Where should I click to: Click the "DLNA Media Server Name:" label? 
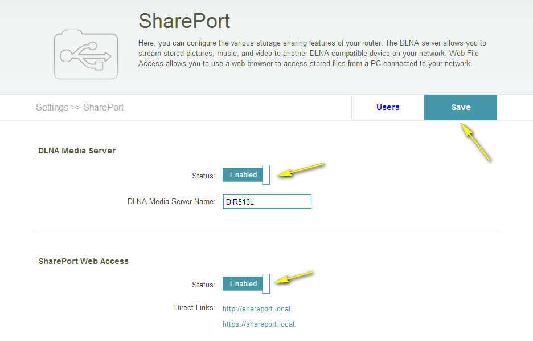pyautogui.click(x=171, y=202)
